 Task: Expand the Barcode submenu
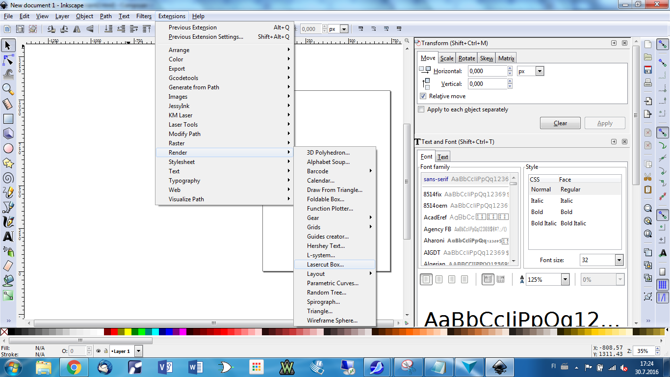(x=335, y=171)
